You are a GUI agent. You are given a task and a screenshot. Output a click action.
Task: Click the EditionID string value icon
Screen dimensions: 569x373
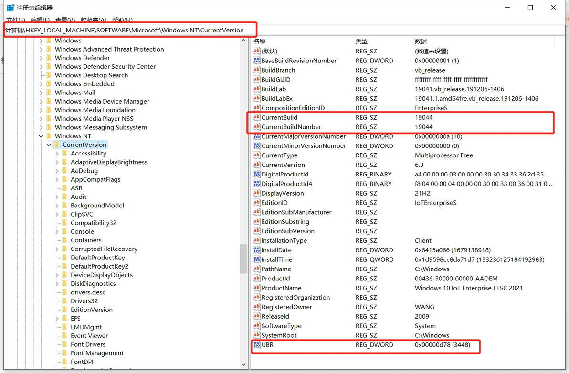pyautogui.click(x=257, y=203)
